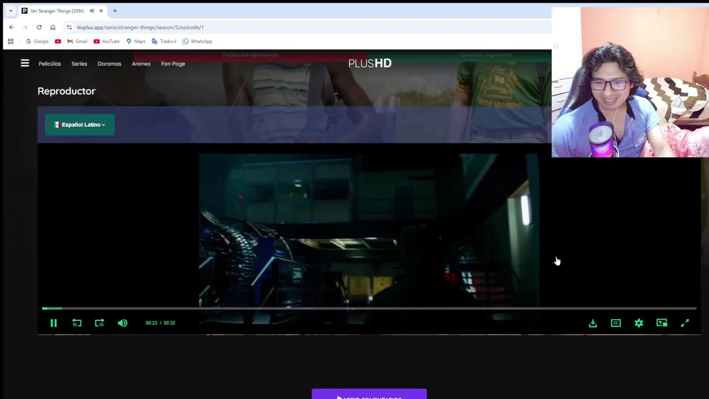Image resolution: width=709 pixels, height=399 pixels.
Task: Go to Series section
Action: [79, 64]
